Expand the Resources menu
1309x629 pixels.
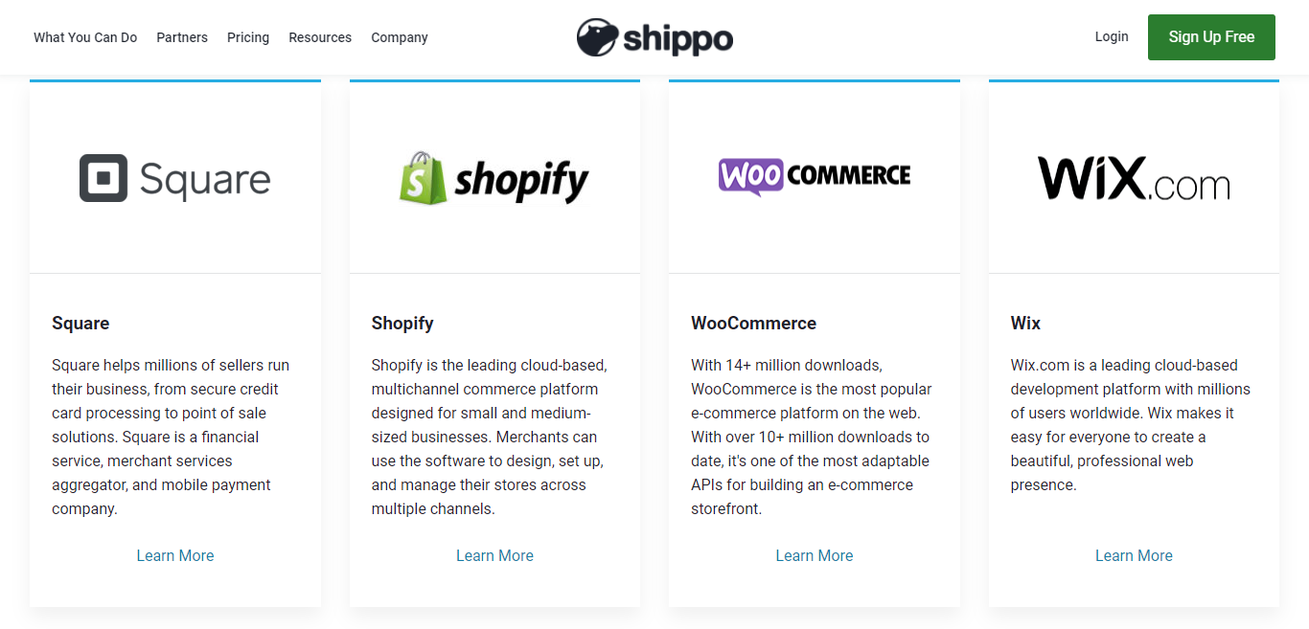tap(320, 37)
